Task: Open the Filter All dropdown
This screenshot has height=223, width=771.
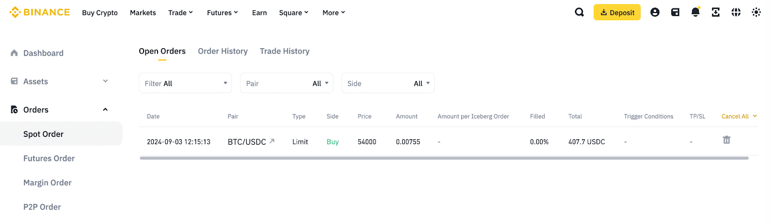Action: point(185,83)
